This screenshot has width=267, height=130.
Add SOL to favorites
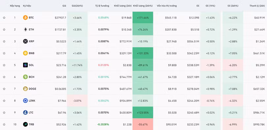point(4,65)
